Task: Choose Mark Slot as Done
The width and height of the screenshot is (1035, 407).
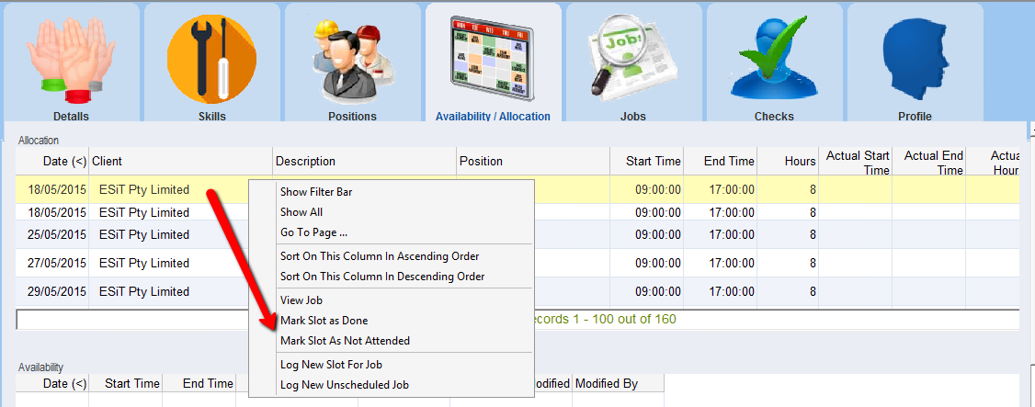Action: point(324,321)
